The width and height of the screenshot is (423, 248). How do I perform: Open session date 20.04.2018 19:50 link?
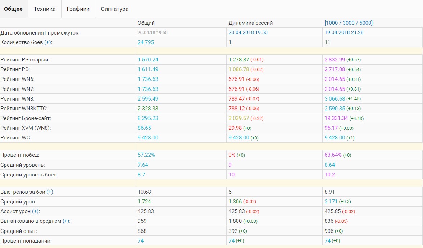(x=248, y=33)
